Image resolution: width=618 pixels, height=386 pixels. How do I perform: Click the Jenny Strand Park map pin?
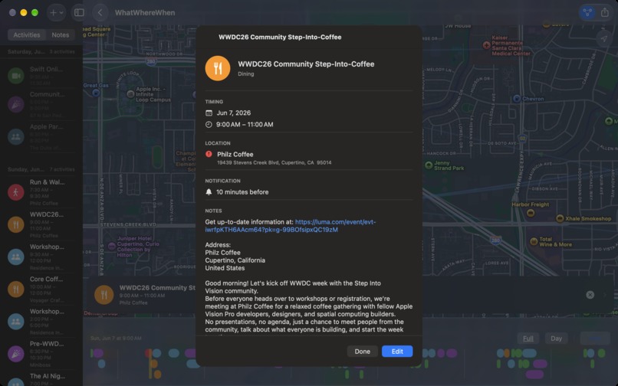[x=429, y=165]
